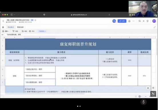Toggle fullscreen with the expand arrows icon
Viewport: 158px width, 110px height.
(155, 27)
